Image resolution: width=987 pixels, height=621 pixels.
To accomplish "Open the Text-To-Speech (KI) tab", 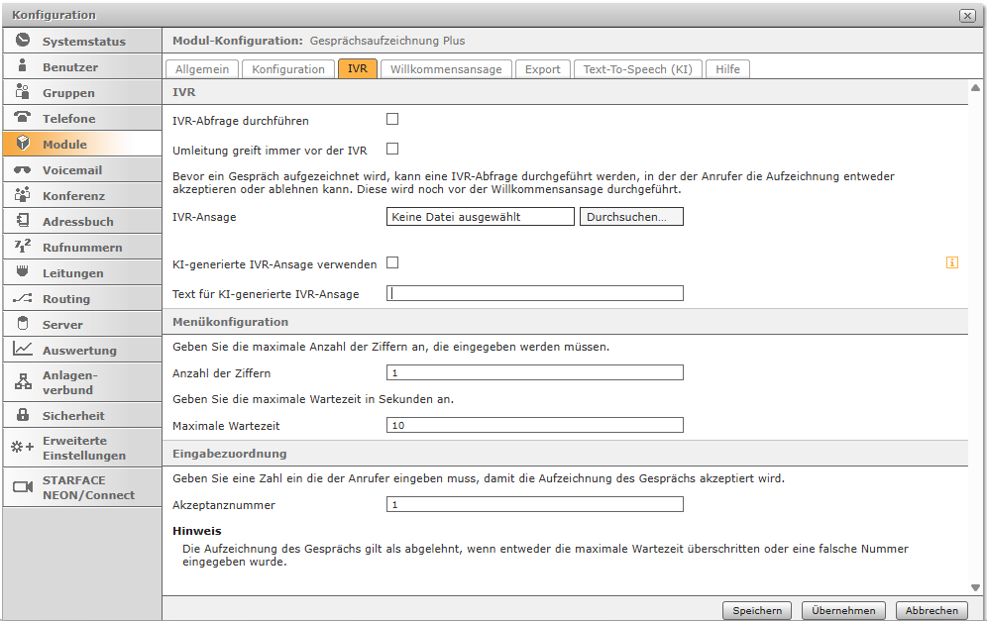I will point(637,69).
